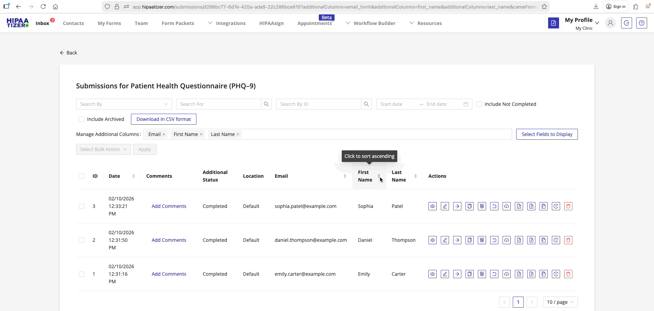Open submission history clock icon for Daniel Thompson
Viewport: 654px width, 311px height.
click(x=556, y=240)
